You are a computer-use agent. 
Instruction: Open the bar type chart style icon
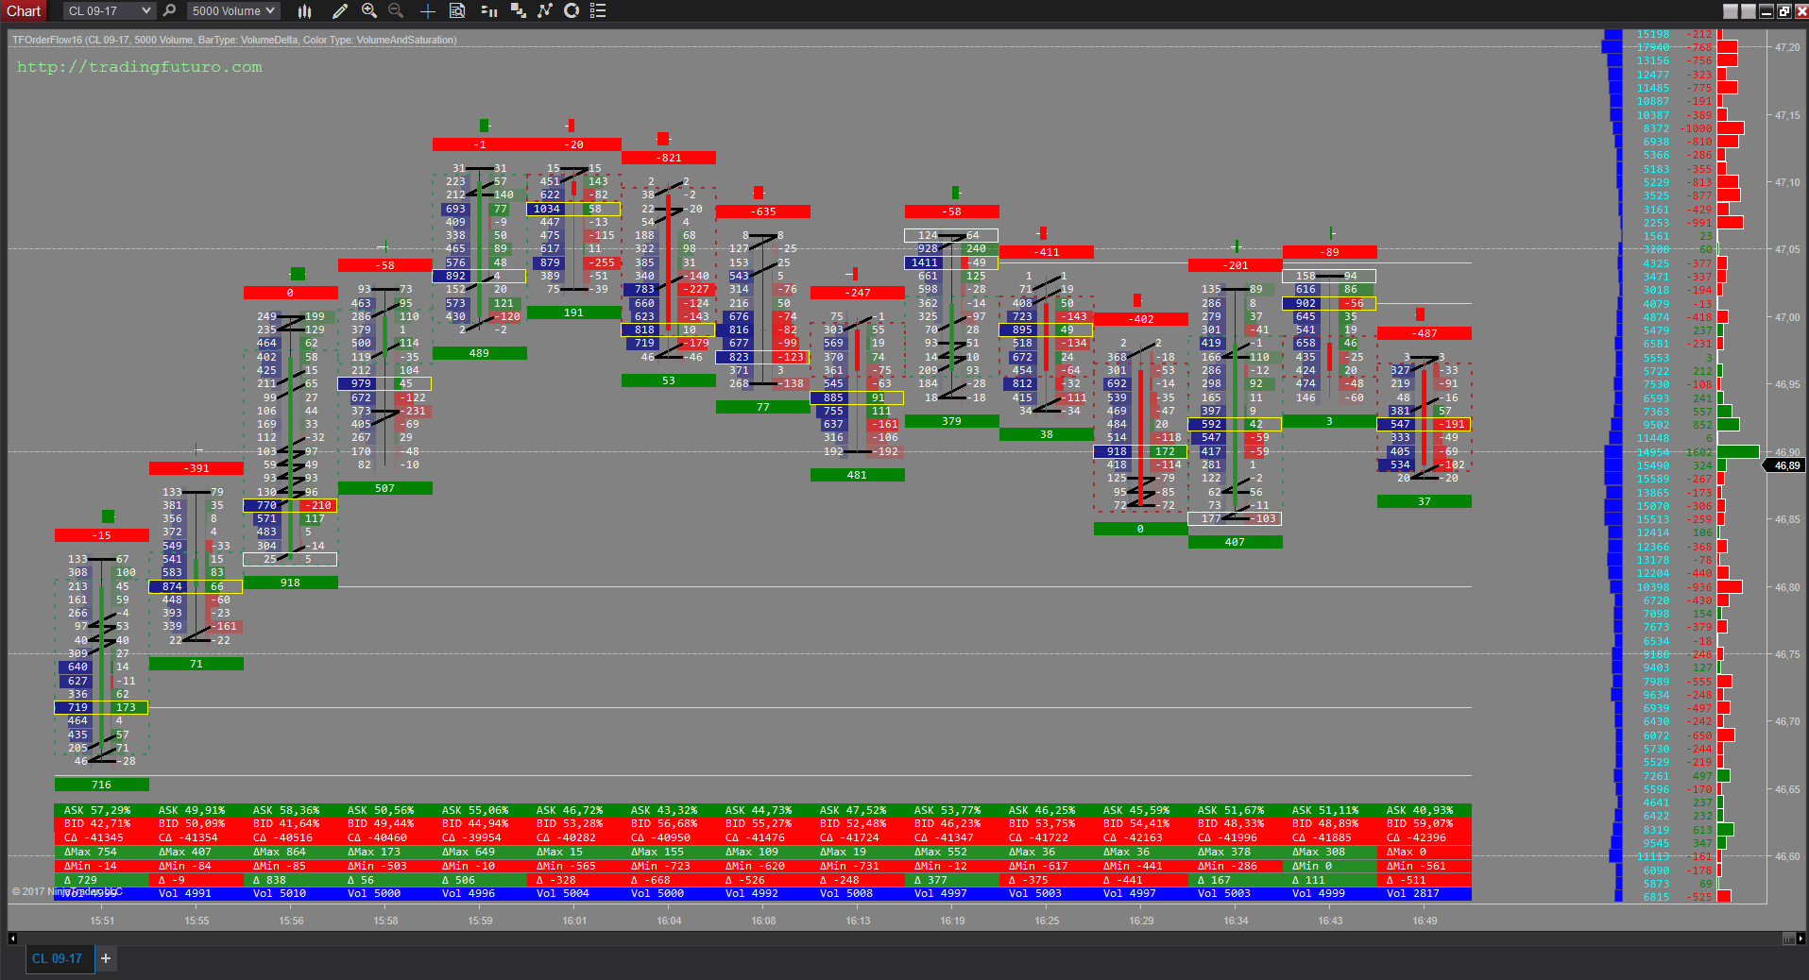coord(304,11)
